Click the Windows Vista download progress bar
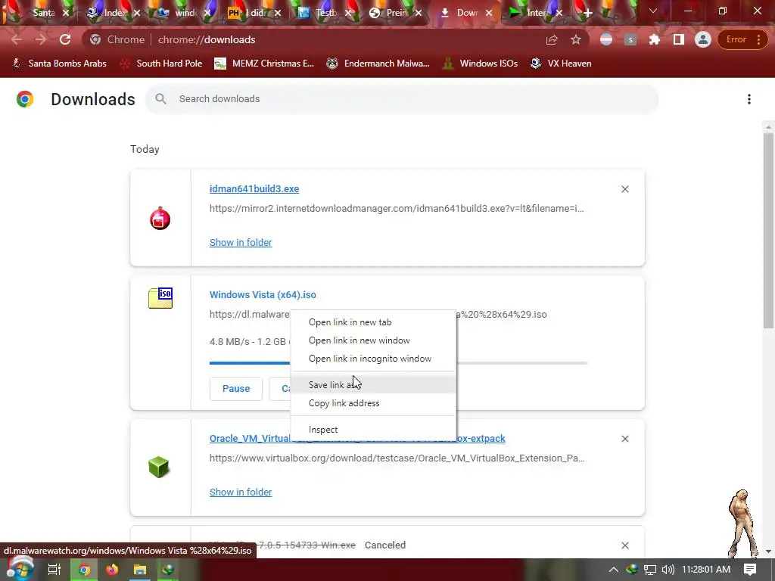The image size is (775, 581). pos(398,363)
